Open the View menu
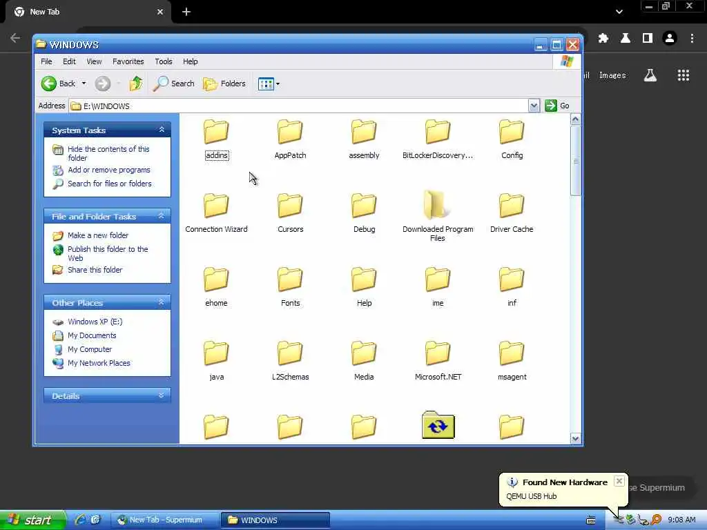 click(94, 61)
